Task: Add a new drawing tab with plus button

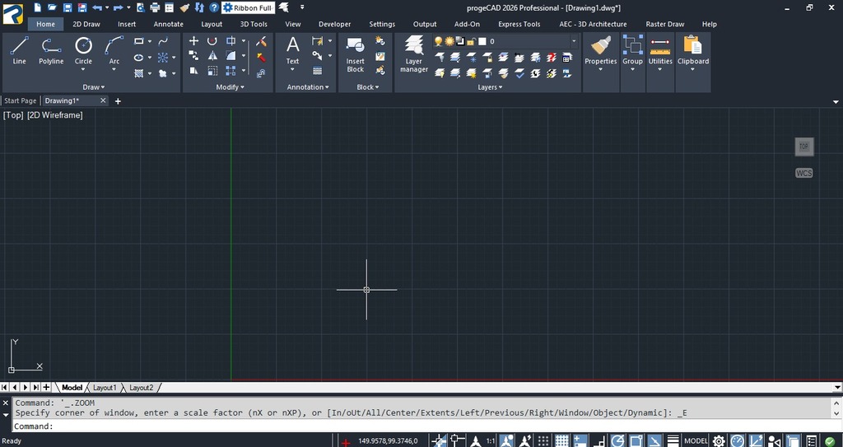Action: pos(118,101)
